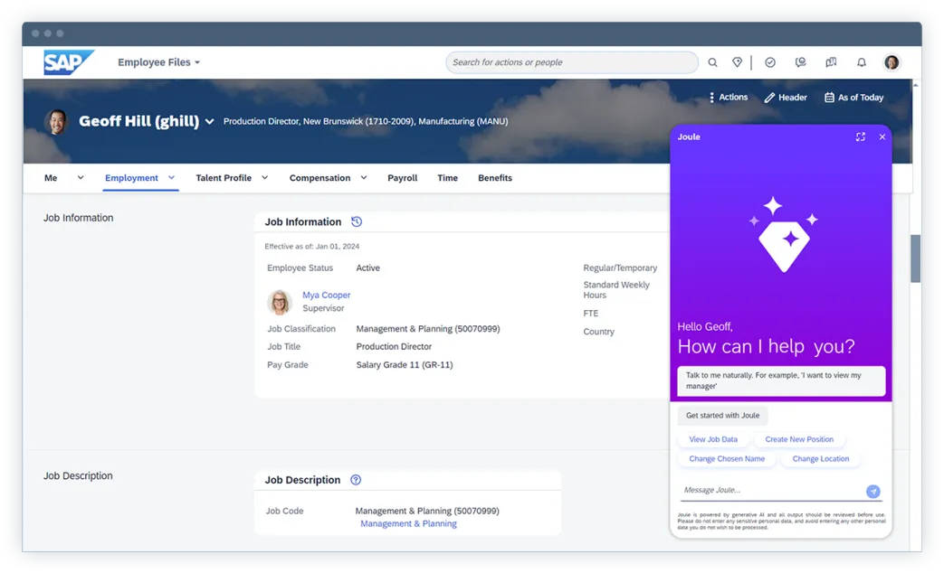Open the Benefits tab

click(x=495, y=178)
